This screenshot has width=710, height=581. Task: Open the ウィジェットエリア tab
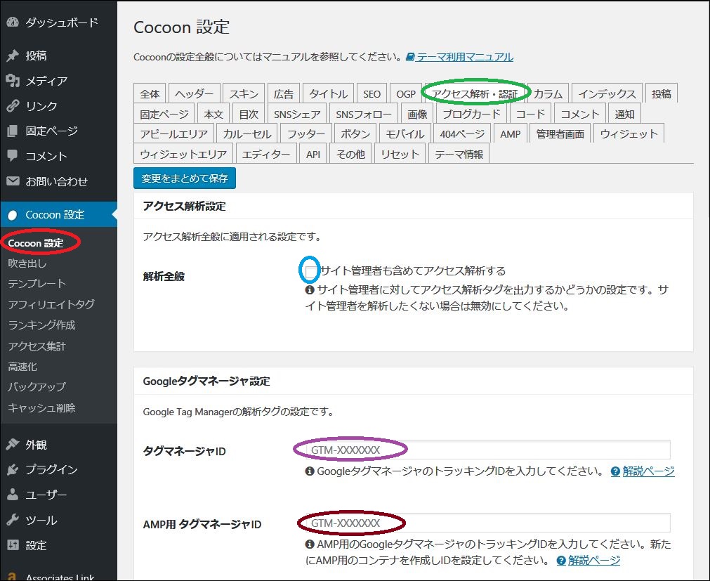pyautogui.click(x=183, y=154)
